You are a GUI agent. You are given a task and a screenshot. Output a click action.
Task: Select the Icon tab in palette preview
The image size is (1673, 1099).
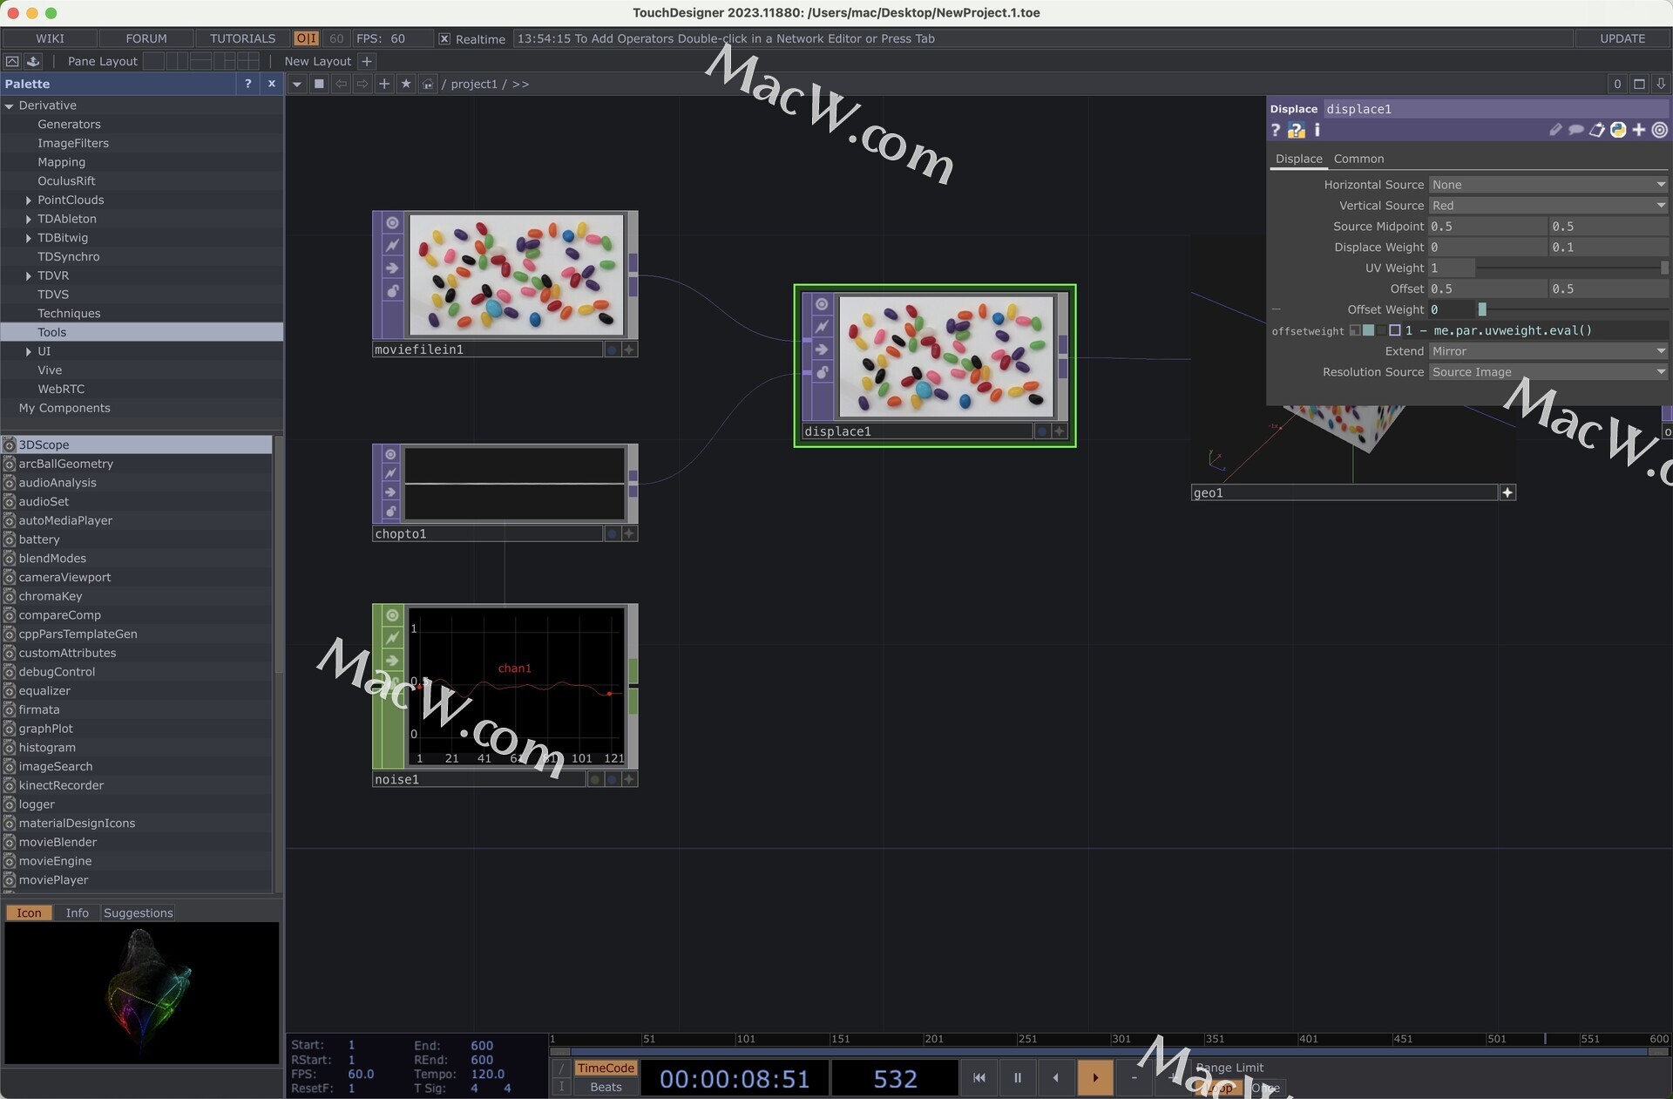(29, 912)
